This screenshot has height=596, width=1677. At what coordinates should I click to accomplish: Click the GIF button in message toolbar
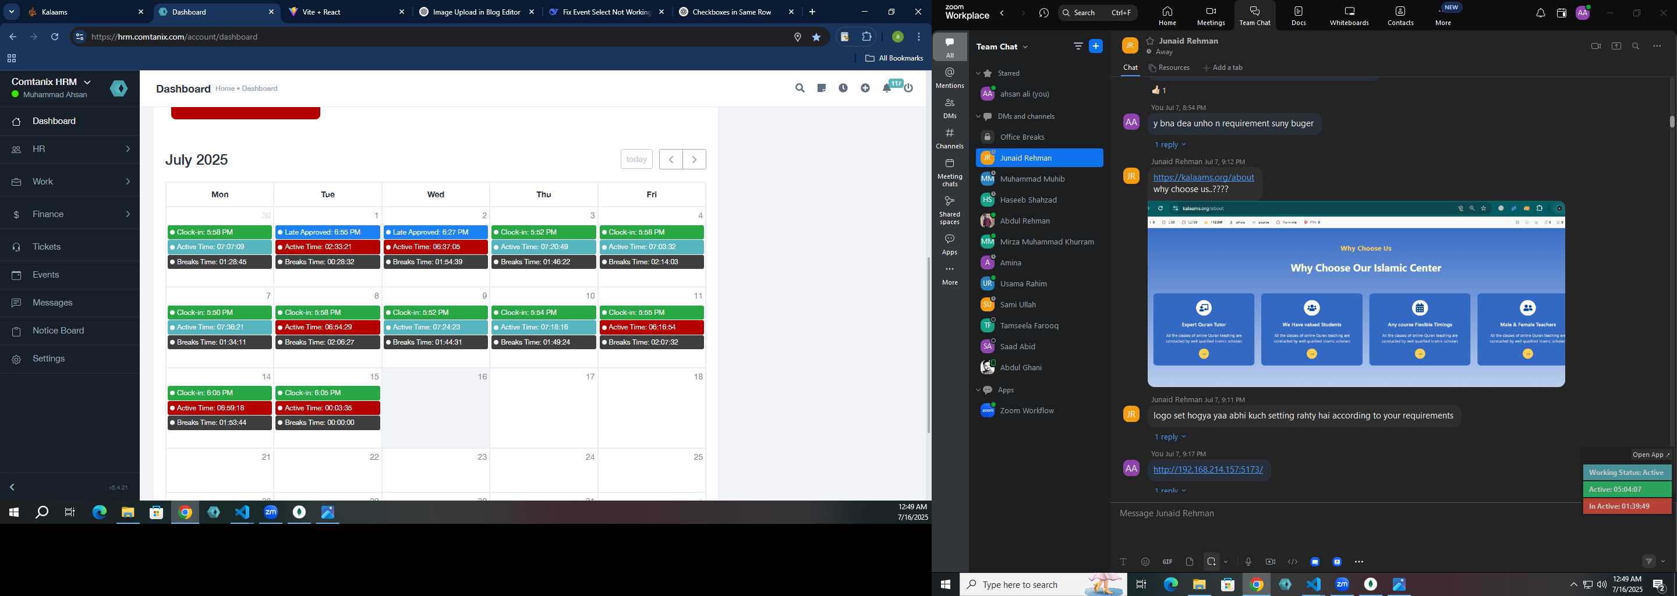[1167, 562]
